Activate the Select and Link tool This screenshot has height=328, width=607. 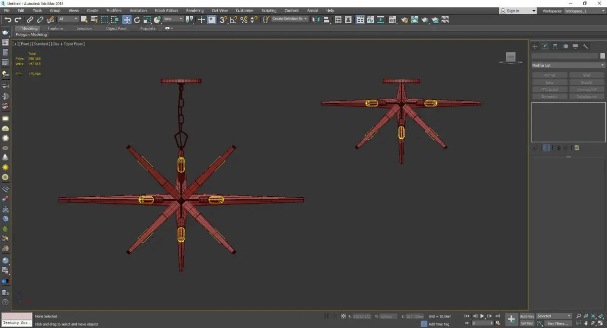click(x=30, y=20)
